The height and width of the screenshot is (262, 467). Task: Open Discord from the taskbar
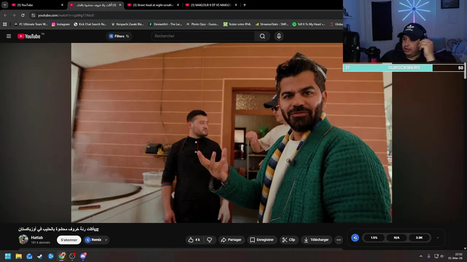pos(83,256)
